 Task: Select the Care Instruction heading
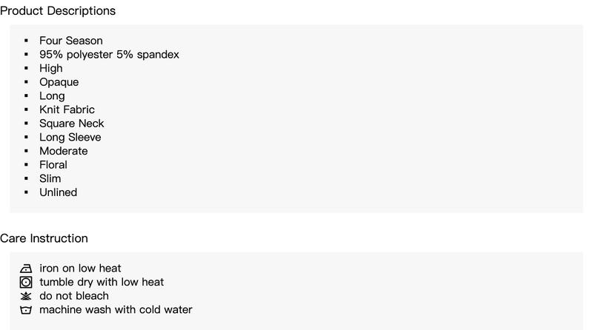click(44, 238)
